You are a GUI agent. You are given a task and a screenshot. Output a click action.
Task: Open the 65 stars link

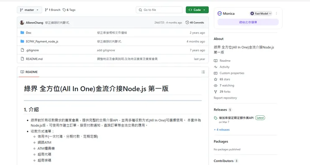225,79
